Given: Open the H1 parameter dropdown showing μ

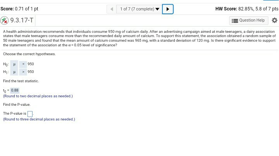Looking at the screenshot, I should (14, 72).
